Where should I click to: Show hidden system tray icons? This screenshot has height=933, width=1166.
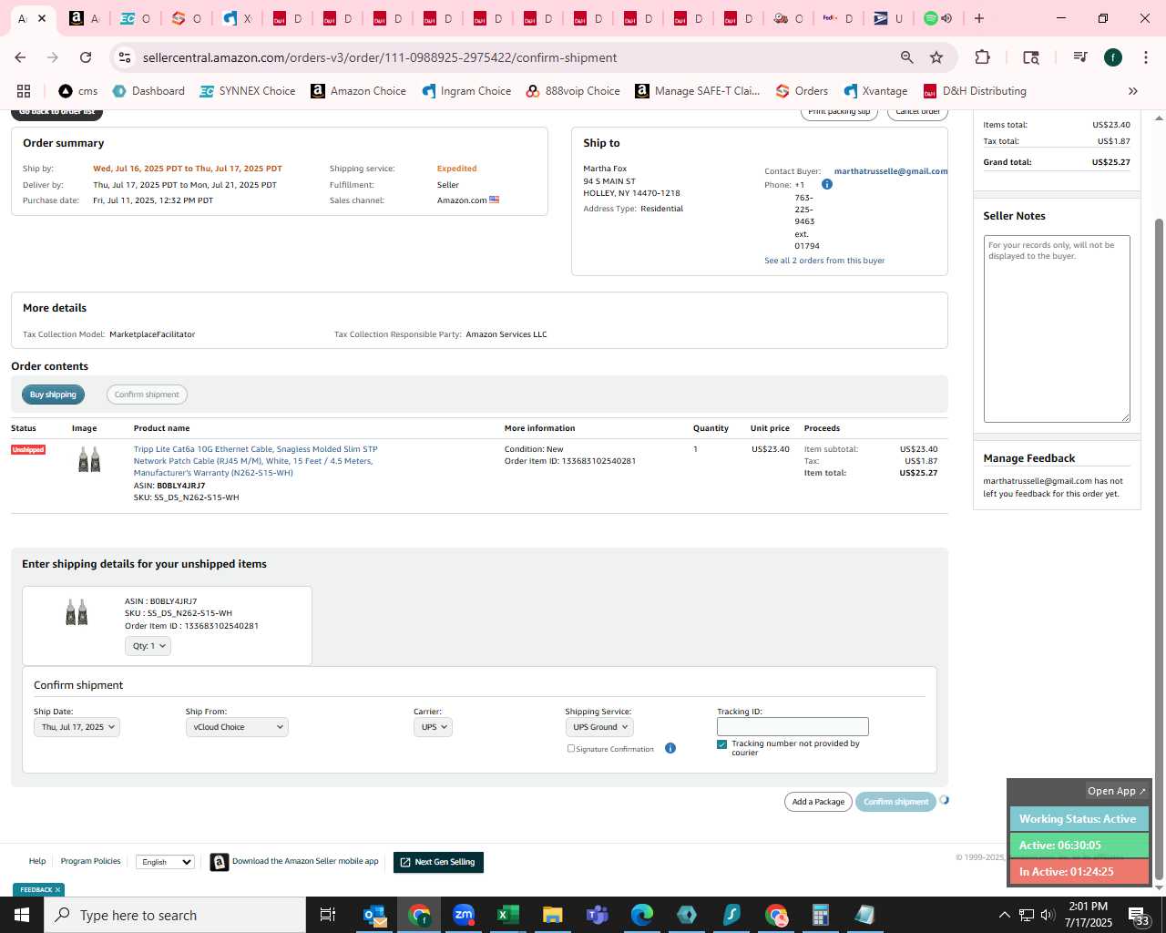pyautogui.click(x=1004, y=915)
